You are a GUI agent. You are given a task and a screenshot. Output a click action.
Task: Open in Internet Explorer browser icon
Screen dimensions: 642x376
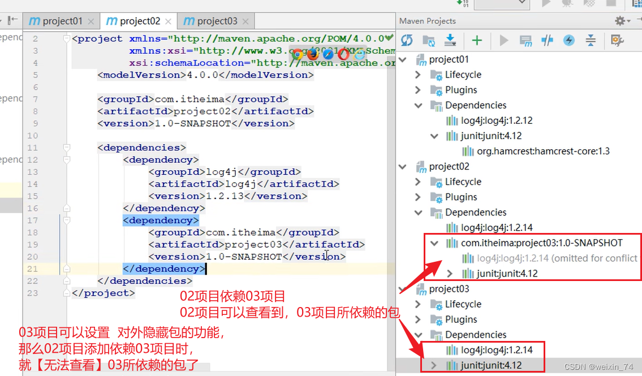359,54
